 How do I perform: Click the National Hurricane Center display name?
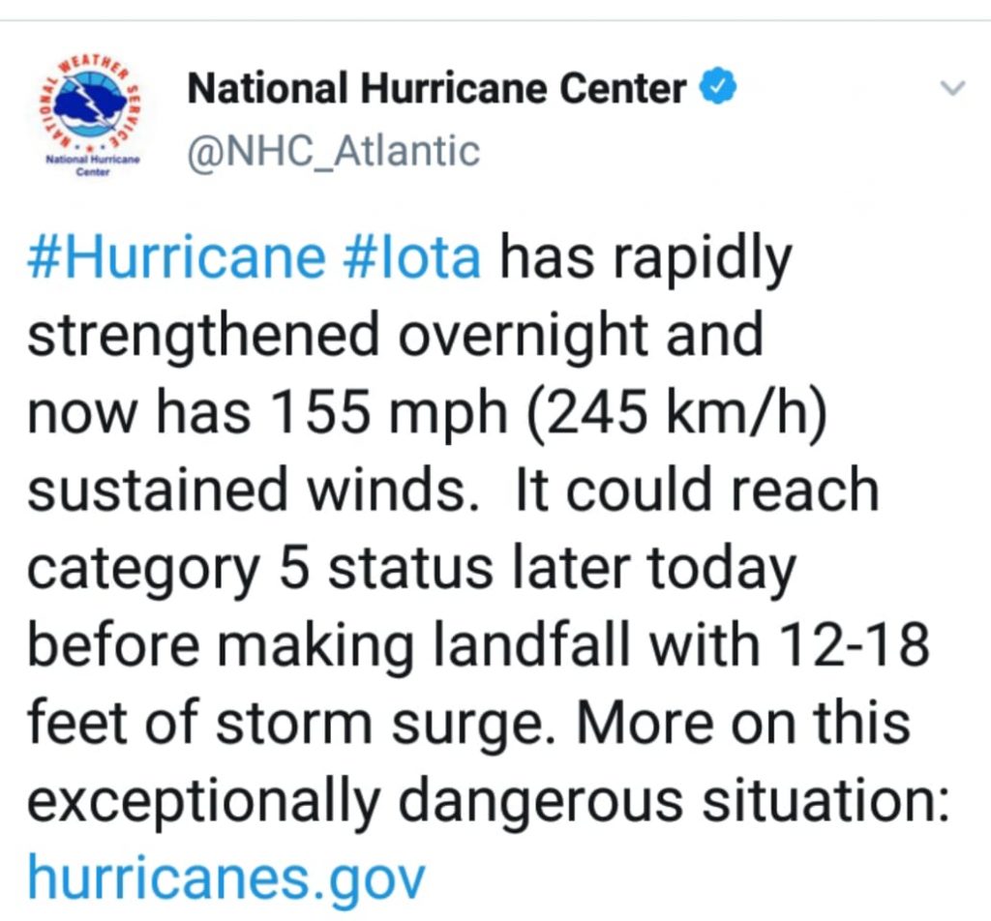(x=436, y=88)
